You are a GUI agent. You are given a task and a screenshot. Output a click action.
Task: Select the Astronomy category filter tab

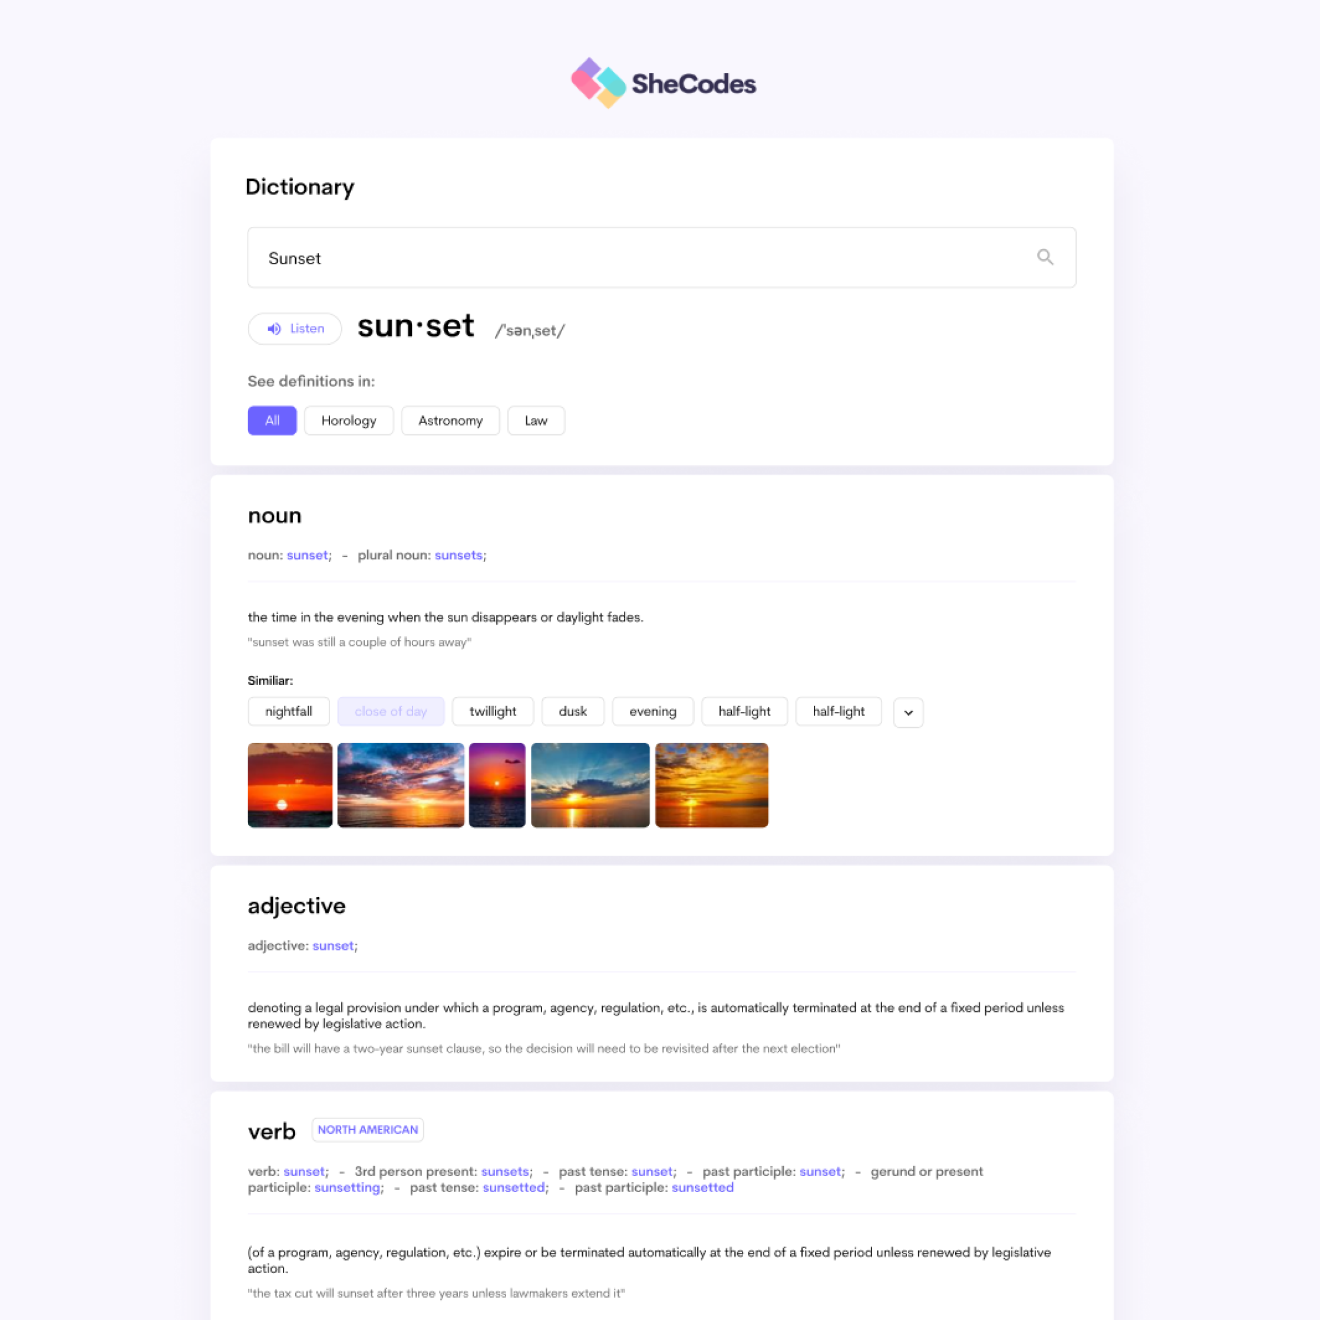click(x=450, y=420)
